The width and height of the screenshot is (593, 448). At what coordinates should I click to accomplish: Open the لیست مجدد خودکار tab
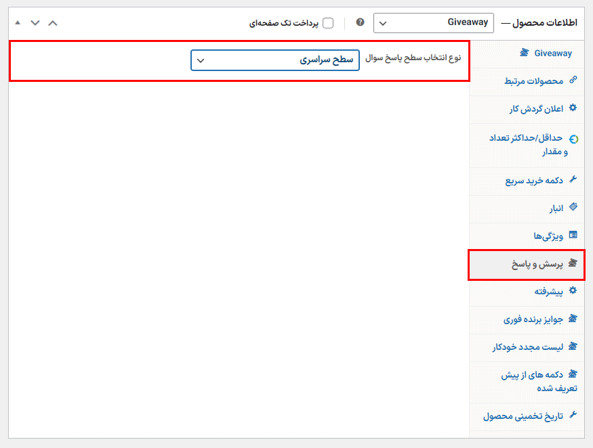tap(528, 346)
